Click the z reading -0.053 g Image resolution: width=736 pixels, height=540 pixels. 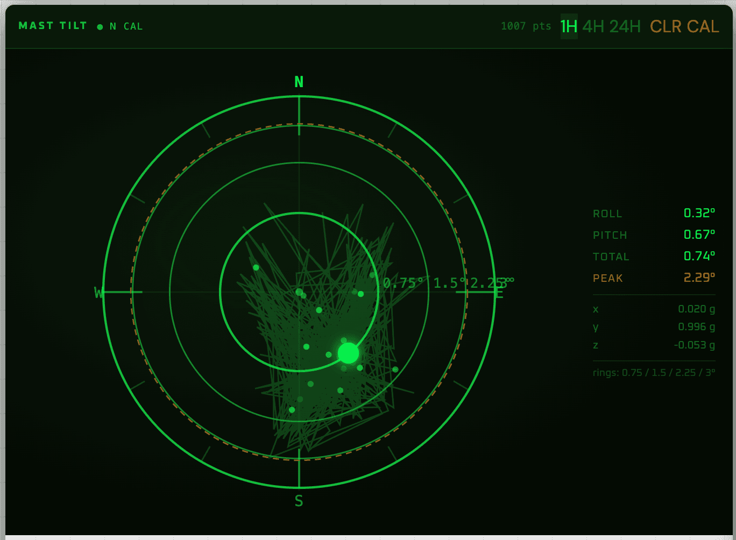point(695,345)
